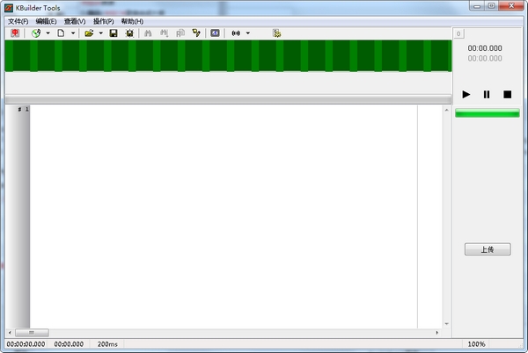
Task: Click the blue screen toolbar icon
Action: (x=215, y=32)
